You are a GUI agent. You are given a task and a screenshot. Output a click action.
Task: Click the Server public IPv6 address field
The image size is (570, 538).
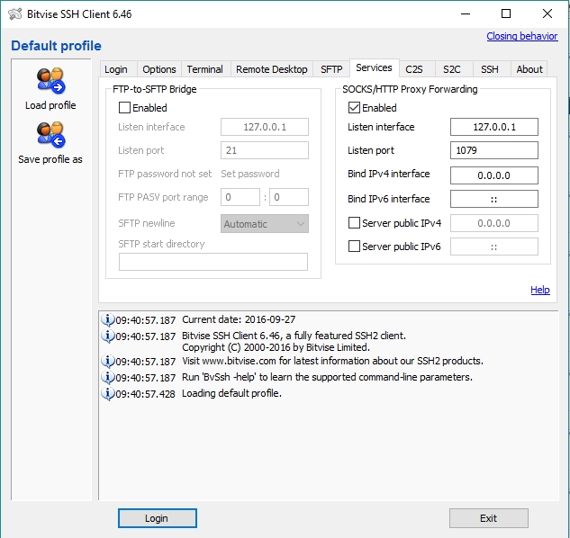point(494,247)
